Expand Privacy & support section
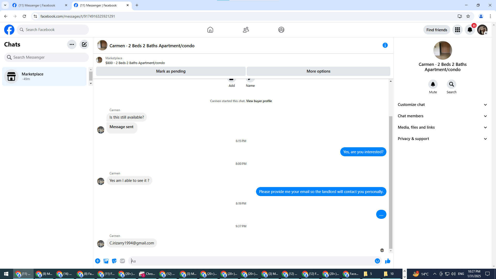This screenshot has height=279, width=496. (442, 139)
